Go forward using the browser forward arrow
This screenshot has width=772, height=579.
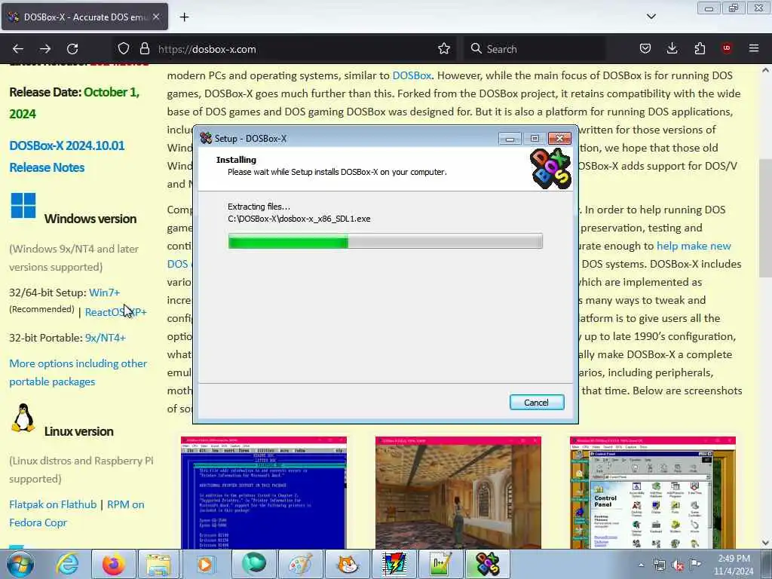pos(45,49)
